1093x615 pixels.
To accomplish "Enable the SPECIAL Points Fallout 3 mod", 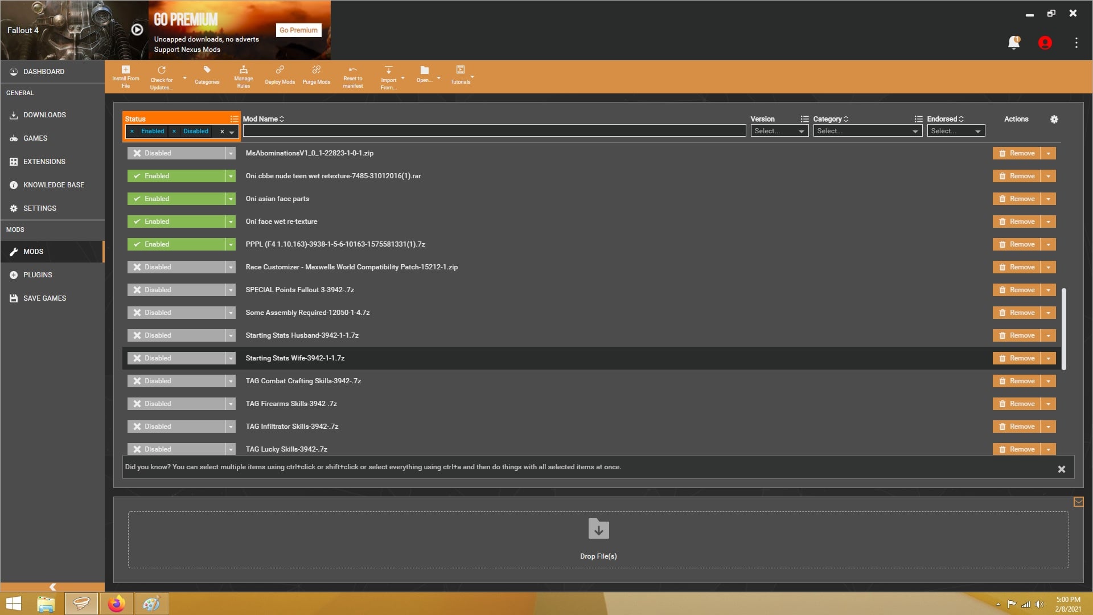I will coord(176,290).
